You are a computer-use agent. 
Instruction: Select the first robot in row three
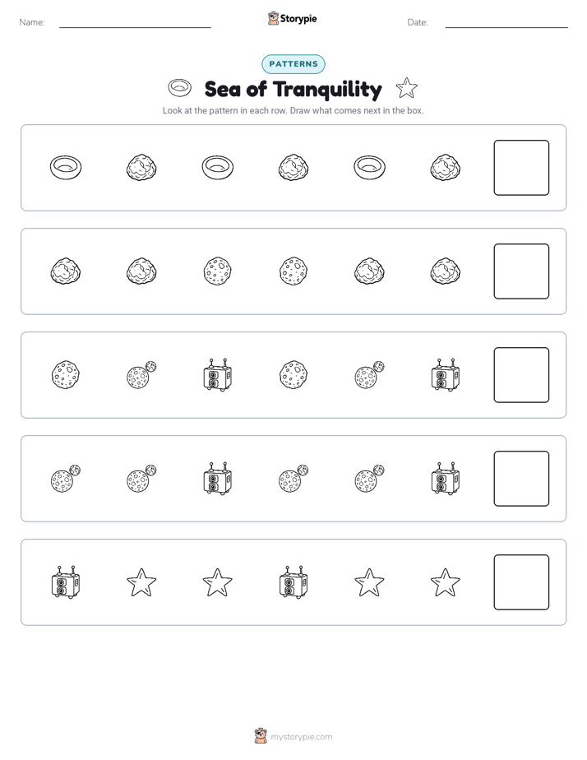point(218,375)
